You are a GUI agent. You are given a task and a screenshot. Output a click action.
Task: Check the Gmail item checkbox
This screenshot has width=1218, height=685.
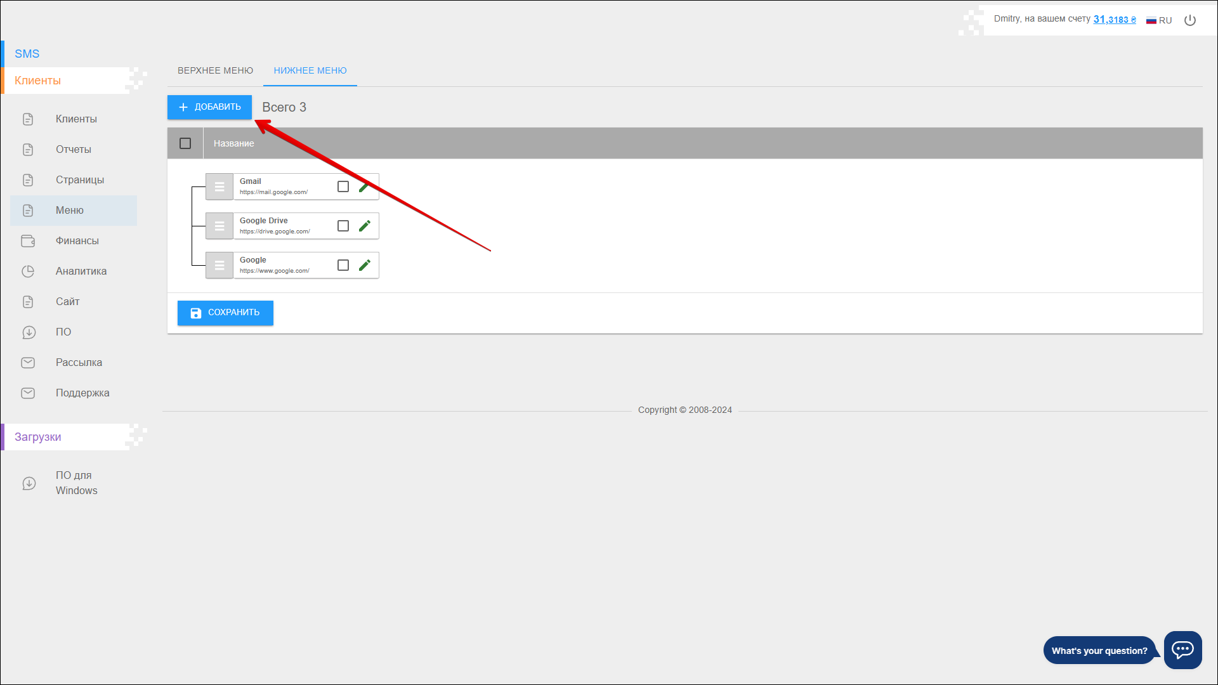coord(343,186)
